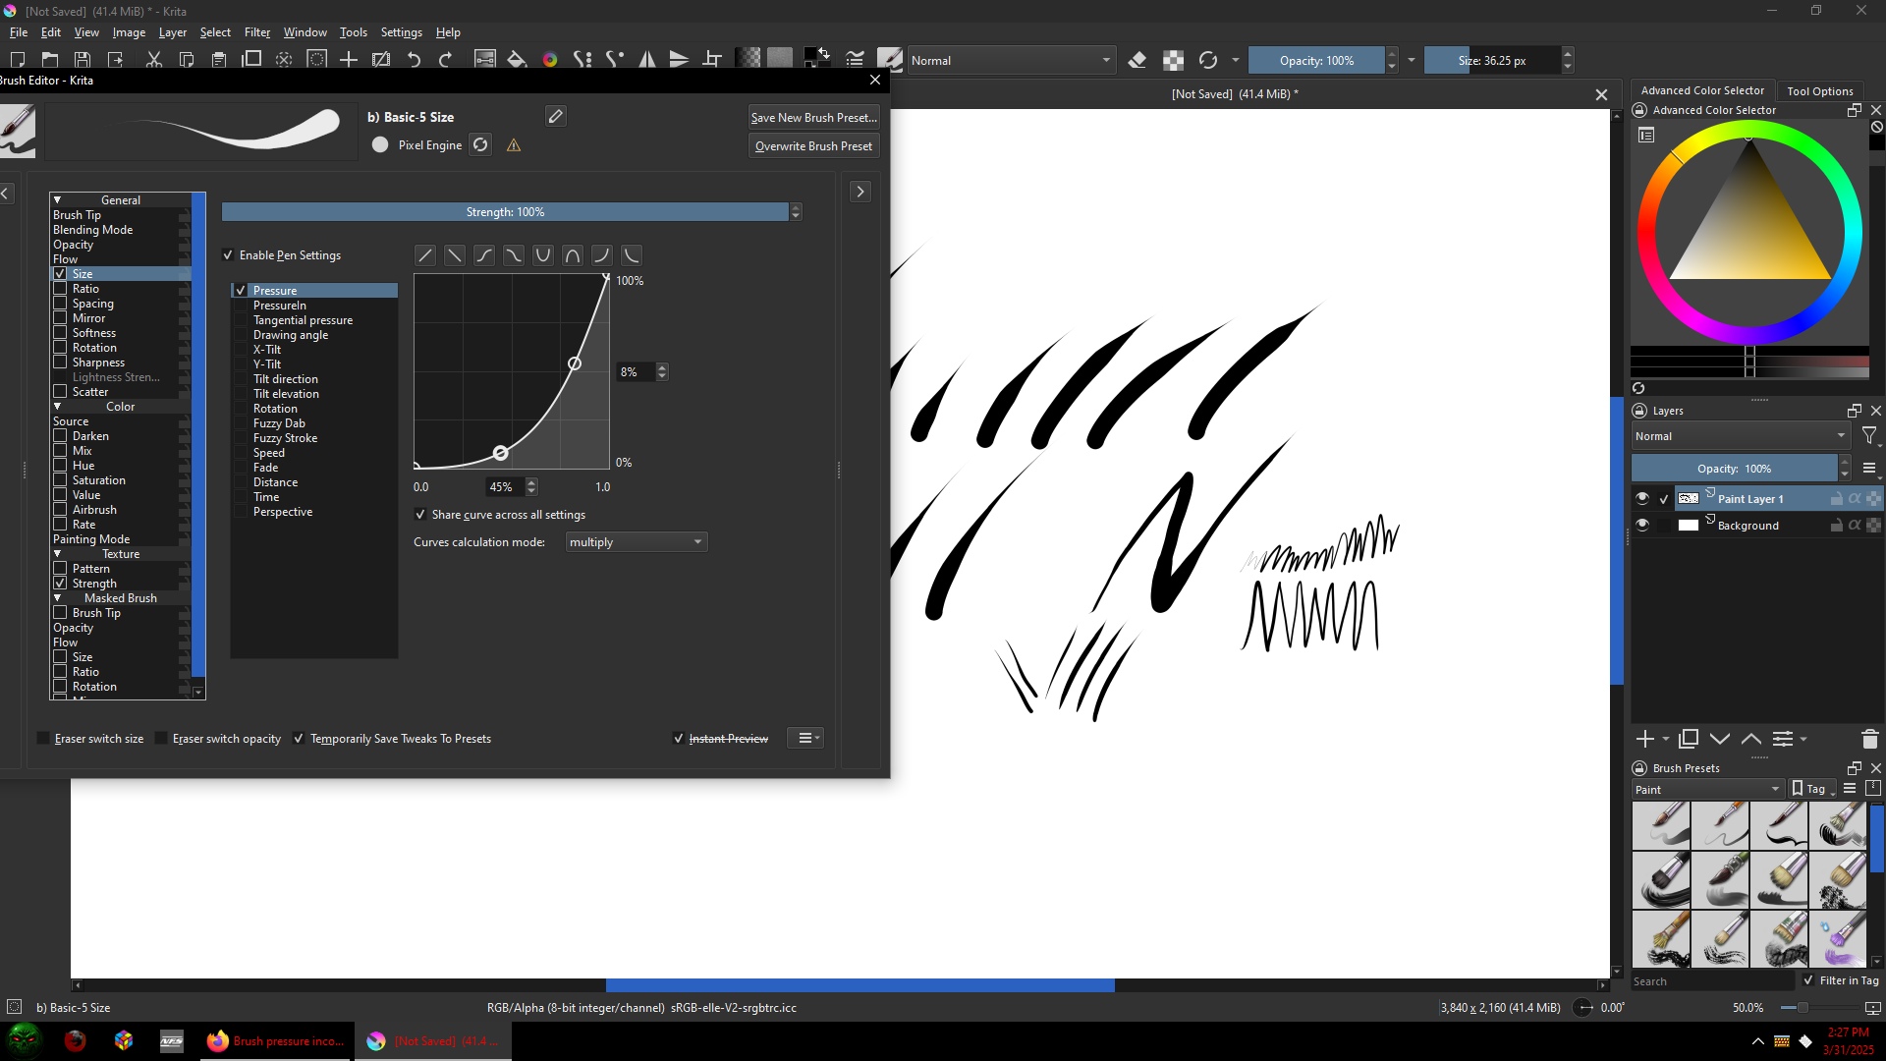The image size is (1886, 1061).
Task: Click the Tag button in Brush Presets
Action: click(x=1812, y=789)
